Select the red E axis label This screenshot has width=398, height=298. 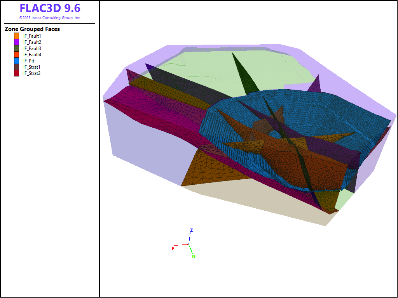173,249
